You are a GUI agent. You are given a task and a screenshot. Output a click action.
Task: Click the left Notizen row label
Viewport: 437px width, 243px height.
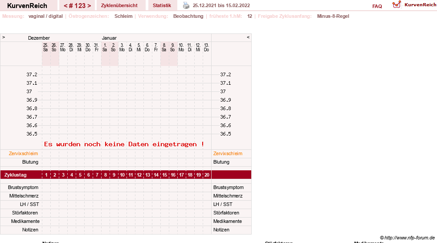click(x=30, y=230)
